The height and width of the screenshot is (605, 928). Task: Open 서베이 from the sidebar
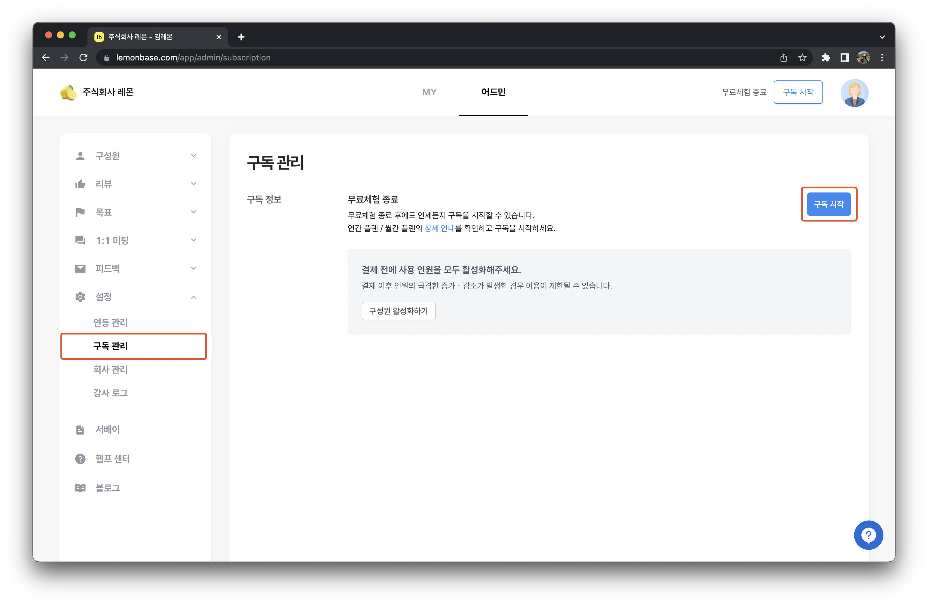point(108,430)
